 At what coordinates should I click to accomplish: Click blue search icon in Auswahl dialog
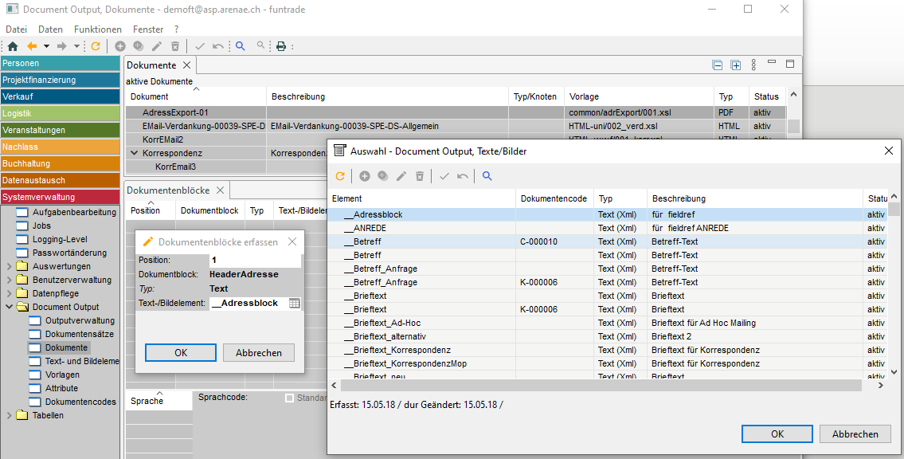487,176
